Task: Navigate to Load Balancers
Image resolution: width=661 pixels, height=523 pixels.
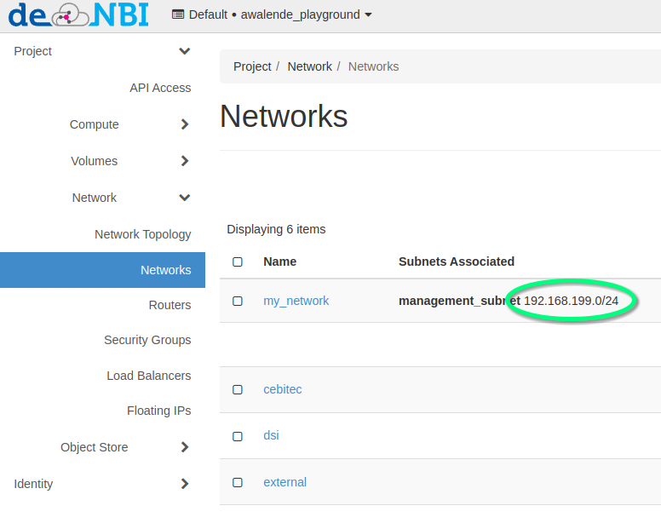Action: 148,376
